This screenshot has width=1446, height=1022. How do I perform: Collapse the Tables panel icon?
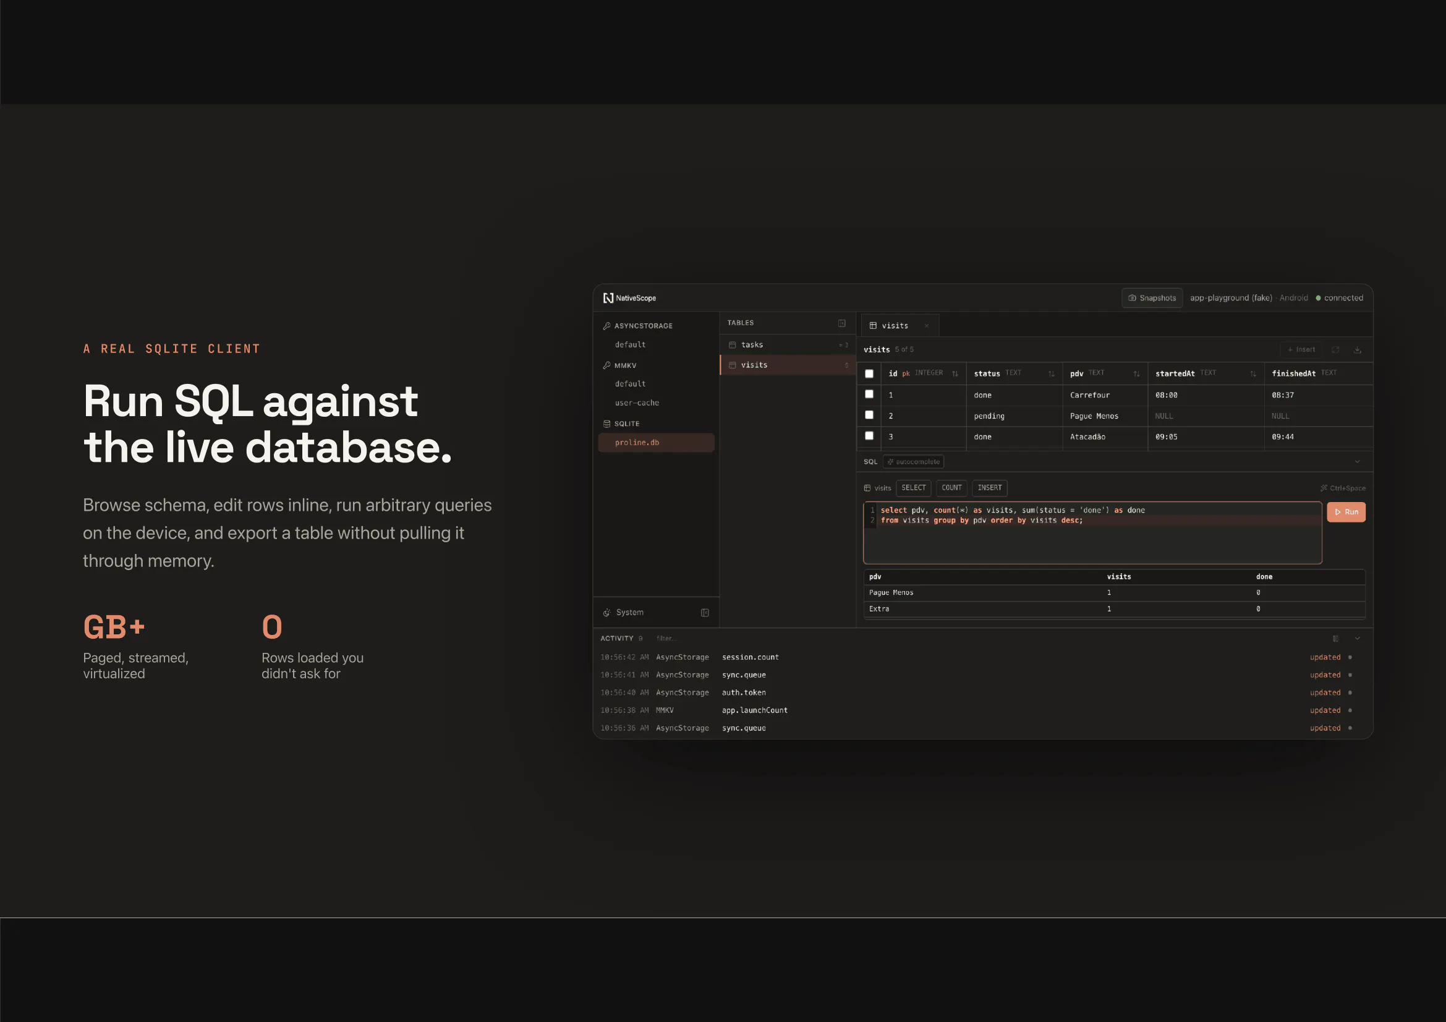click(x=841, y=323)
